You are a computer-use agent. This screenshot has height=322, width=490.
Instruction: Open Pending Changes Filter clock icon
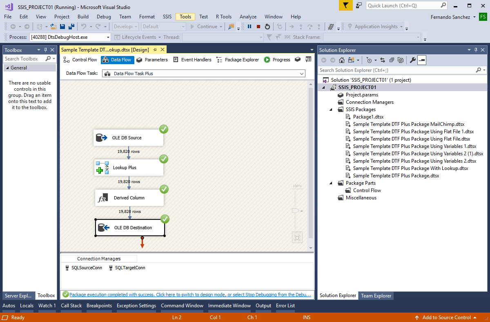[369, 60]
